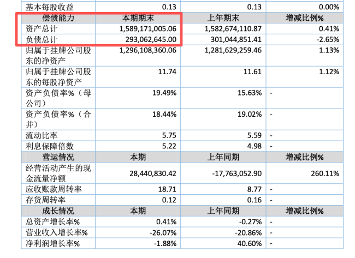Click the value 11.61
Screen dimensions: 355x258
(252, 71)
